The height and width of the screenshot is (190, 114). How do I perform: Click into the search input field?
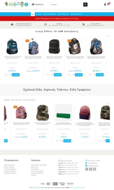(x=66, y=5)
